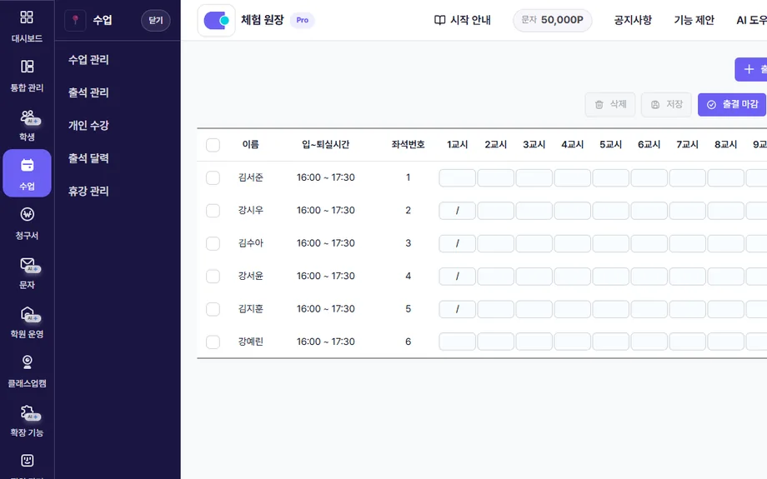Open 기능 제안 feature suggestion link
767x479 pixels.
pyautogui.click(x=694, y=20)
